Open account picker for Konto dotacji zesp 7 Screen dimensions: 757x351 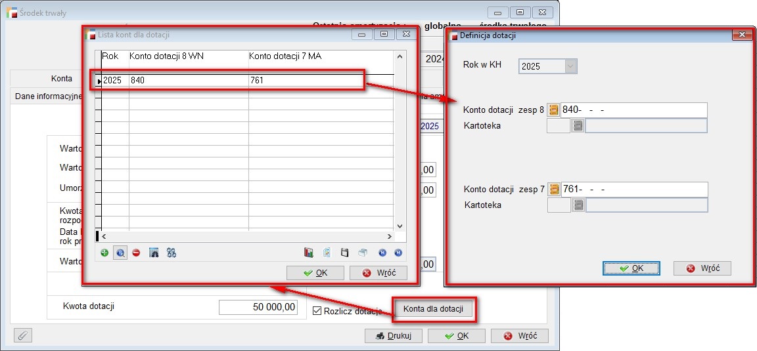pyautogui.click(x=554, y=190)
